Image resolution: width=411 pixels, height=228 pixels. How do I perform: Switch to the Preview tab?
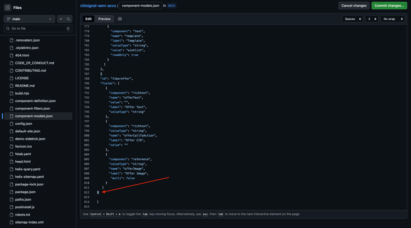pyautogui.click(x=104, y=19)
